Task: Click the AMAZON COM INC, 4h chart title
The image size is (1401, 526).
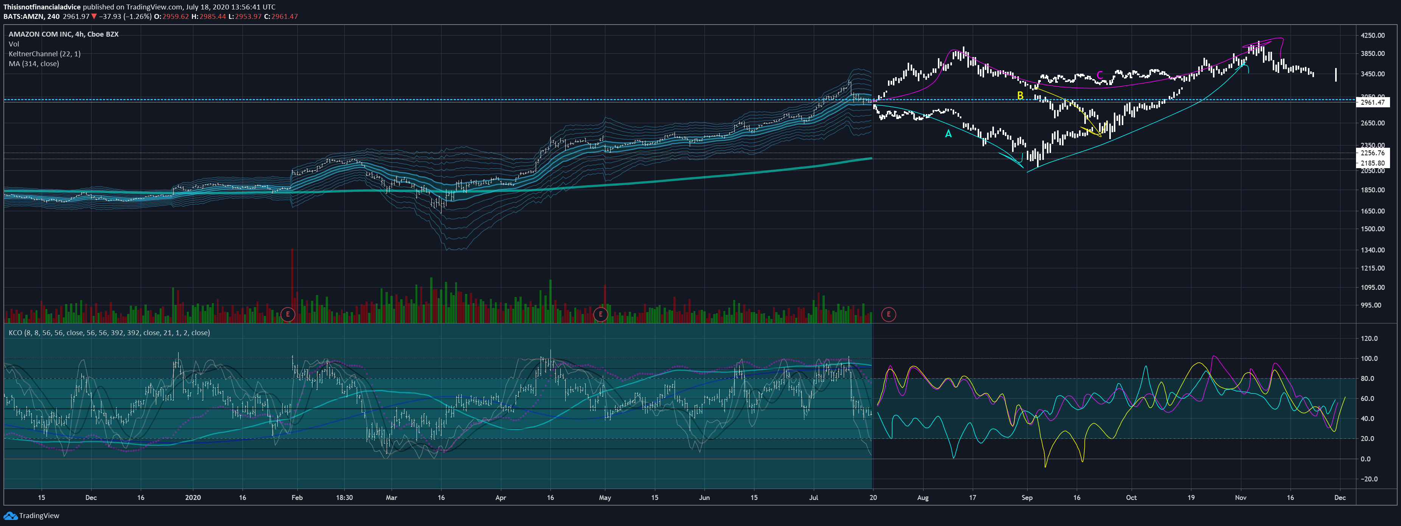Action: (x=64, y=34)
